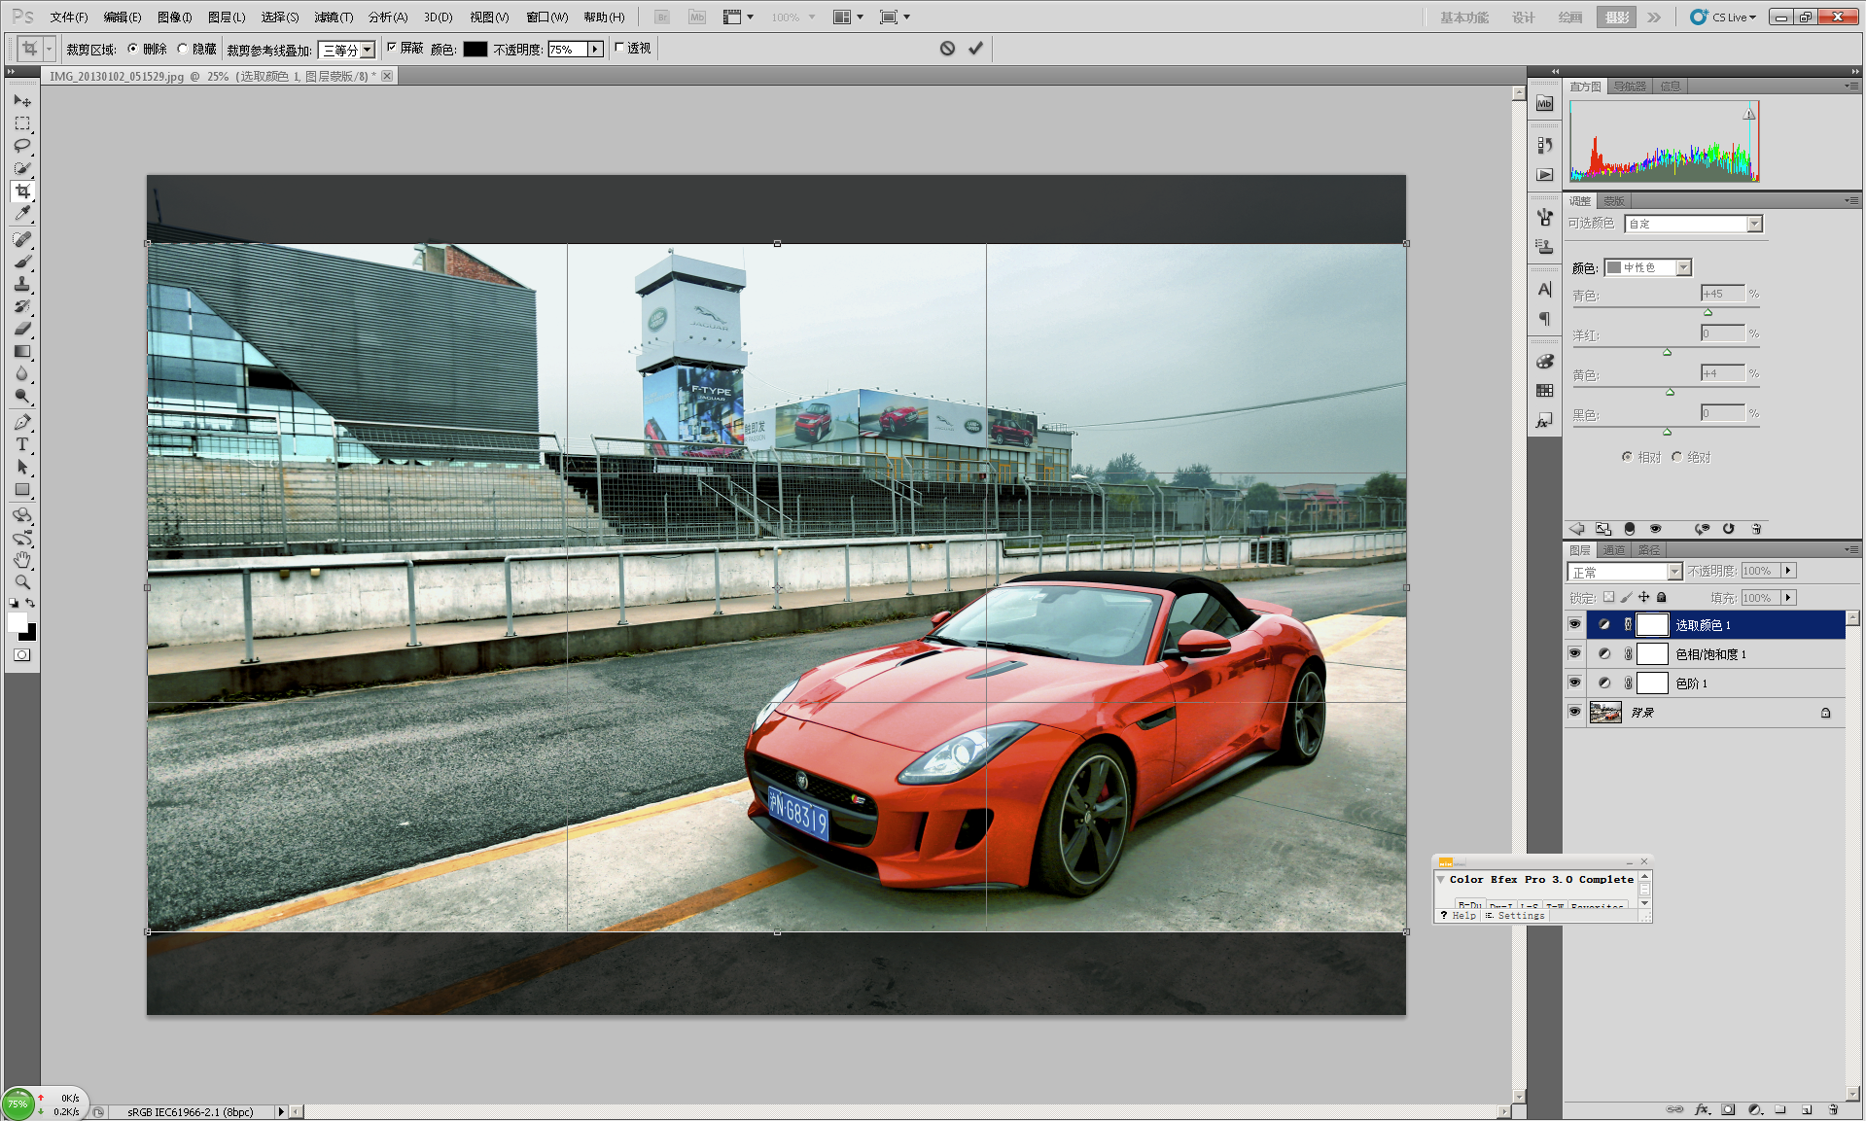The height and width of the screenshot is (1121, 1866).
Task: Select the Lasso tool
Action: pos(22,146)
